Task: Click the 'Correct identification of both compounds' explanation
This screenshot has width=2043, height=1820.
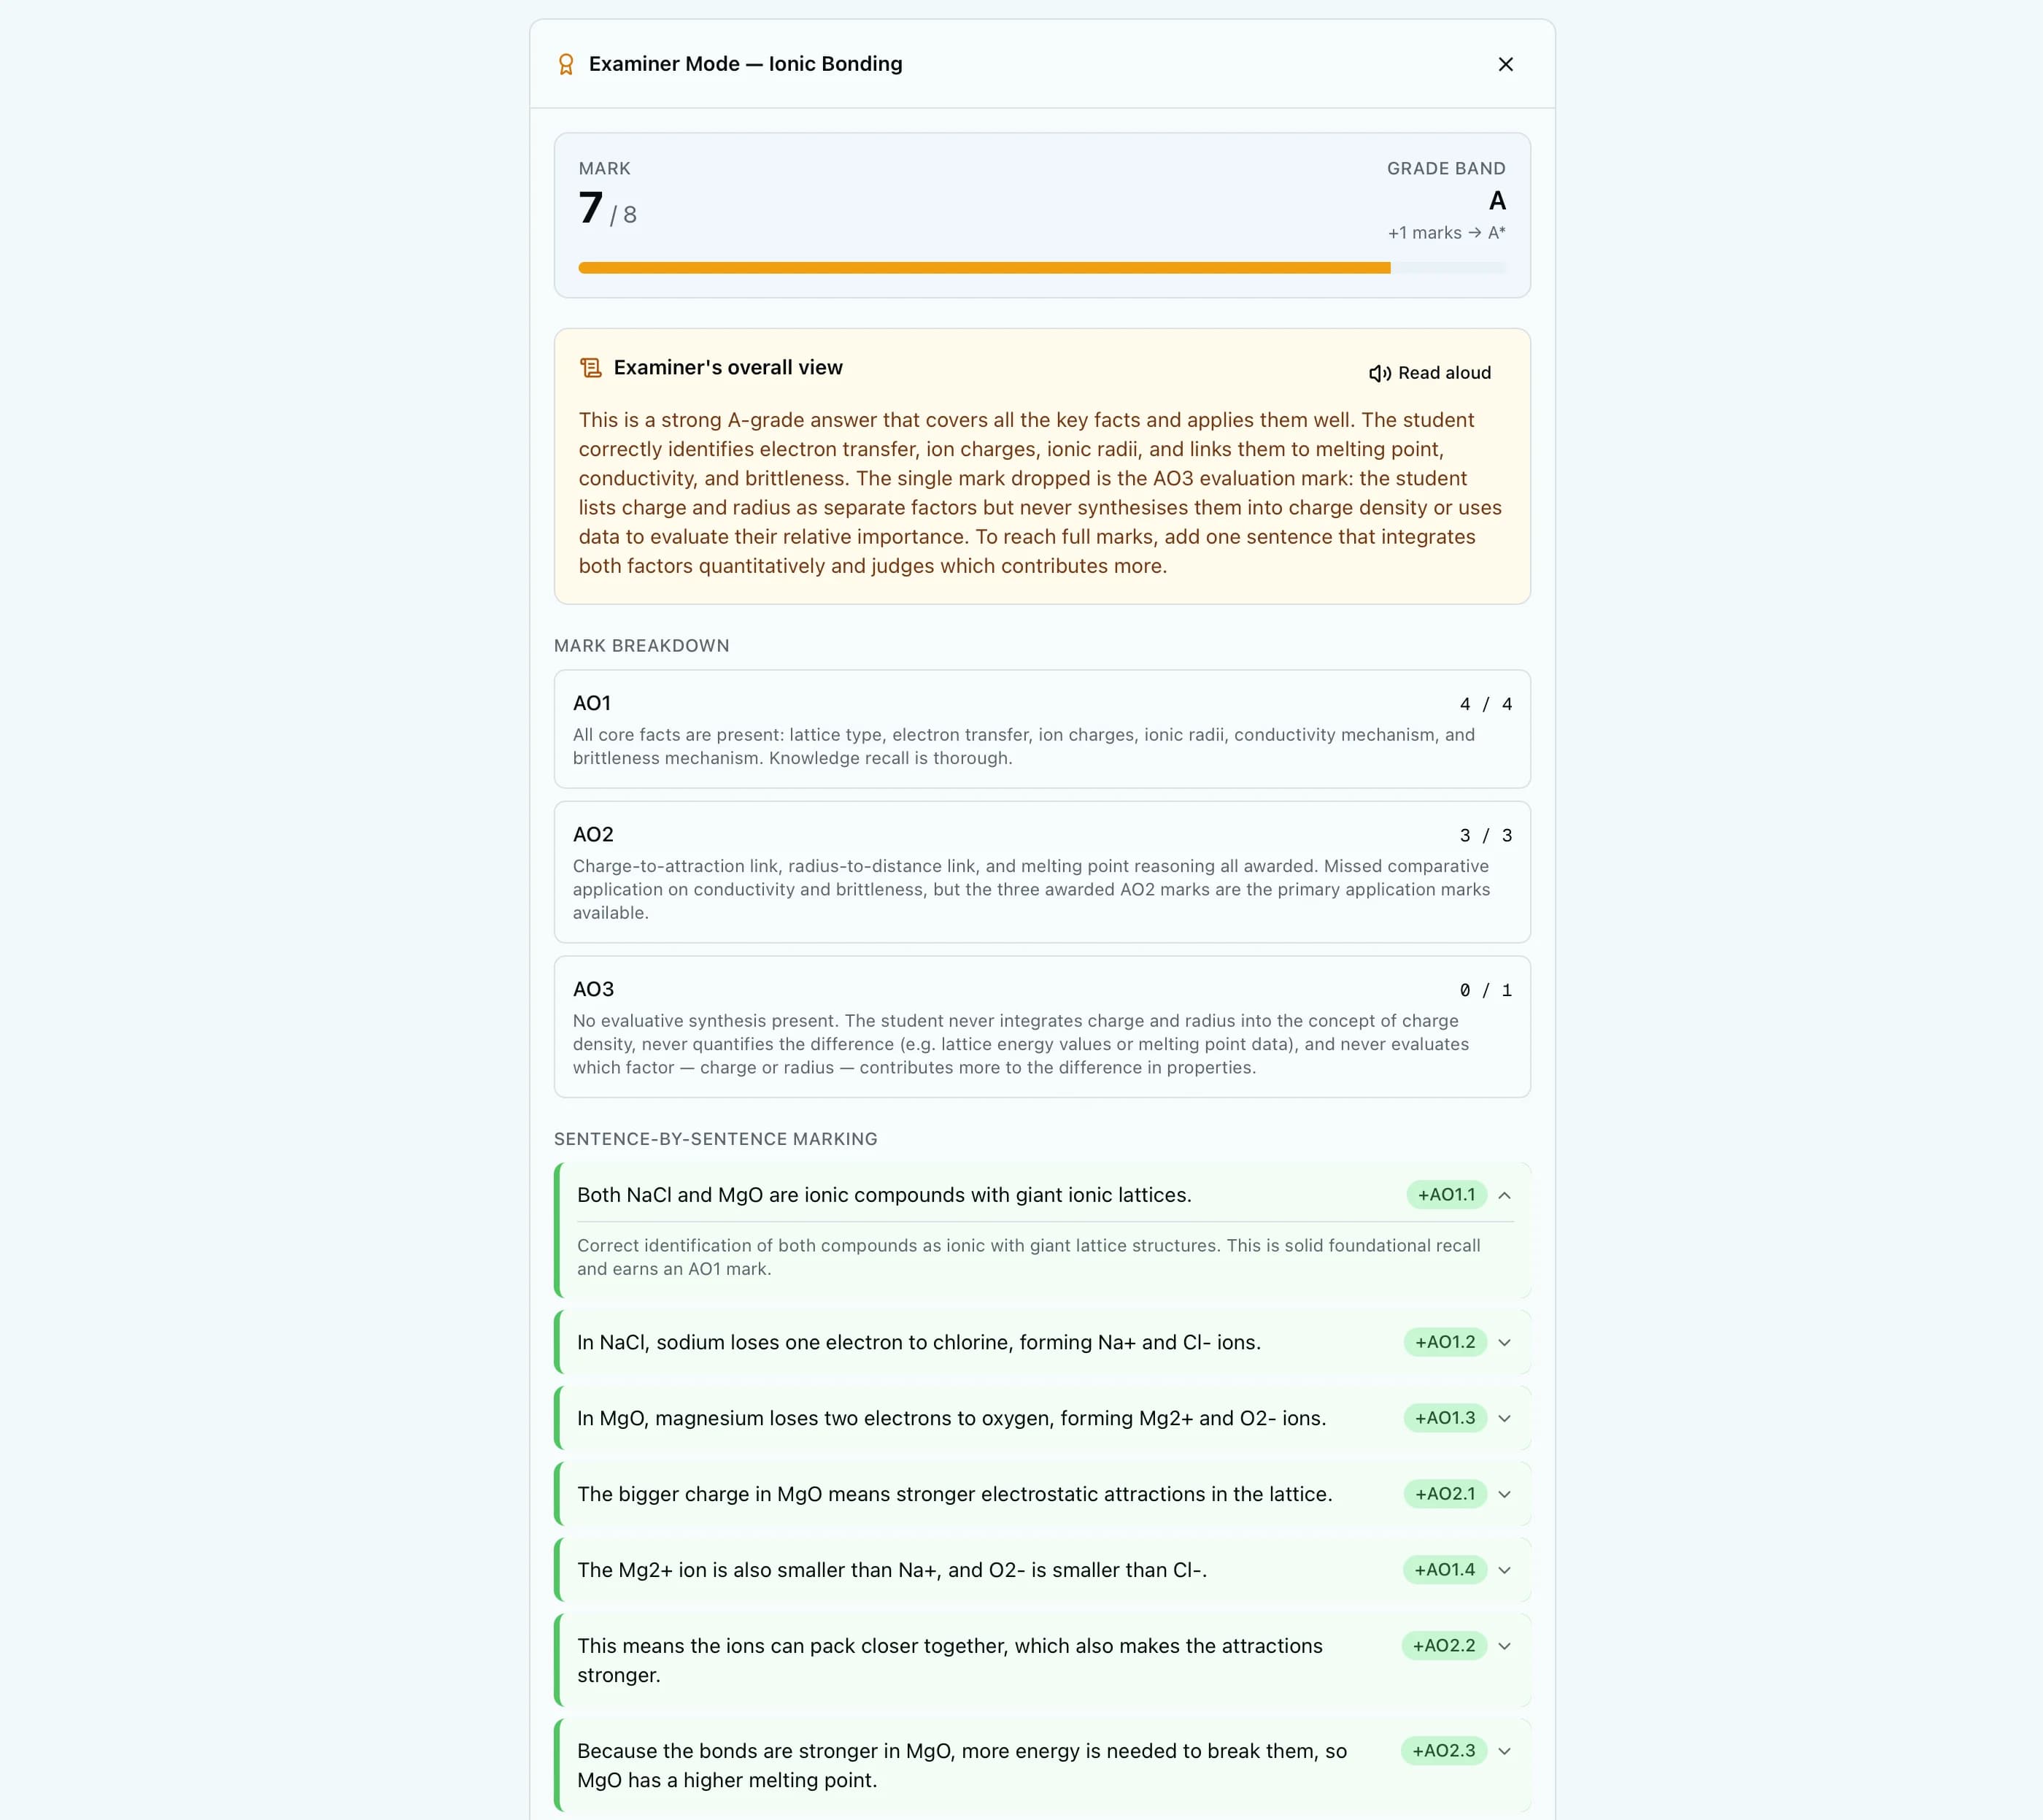Action: coord(1029,1257)
